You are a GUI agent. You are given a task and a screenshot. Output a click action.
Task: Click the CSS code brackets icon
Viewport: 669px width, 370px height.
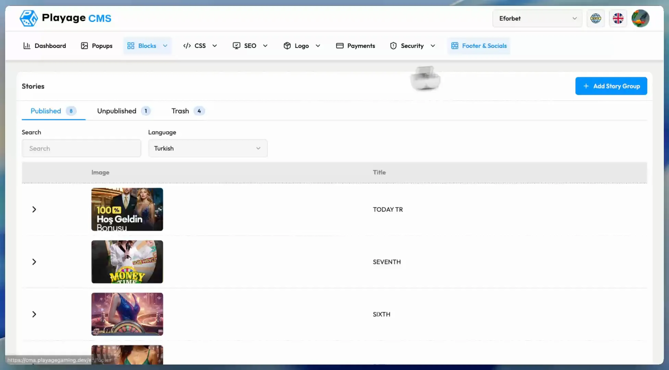187,46
